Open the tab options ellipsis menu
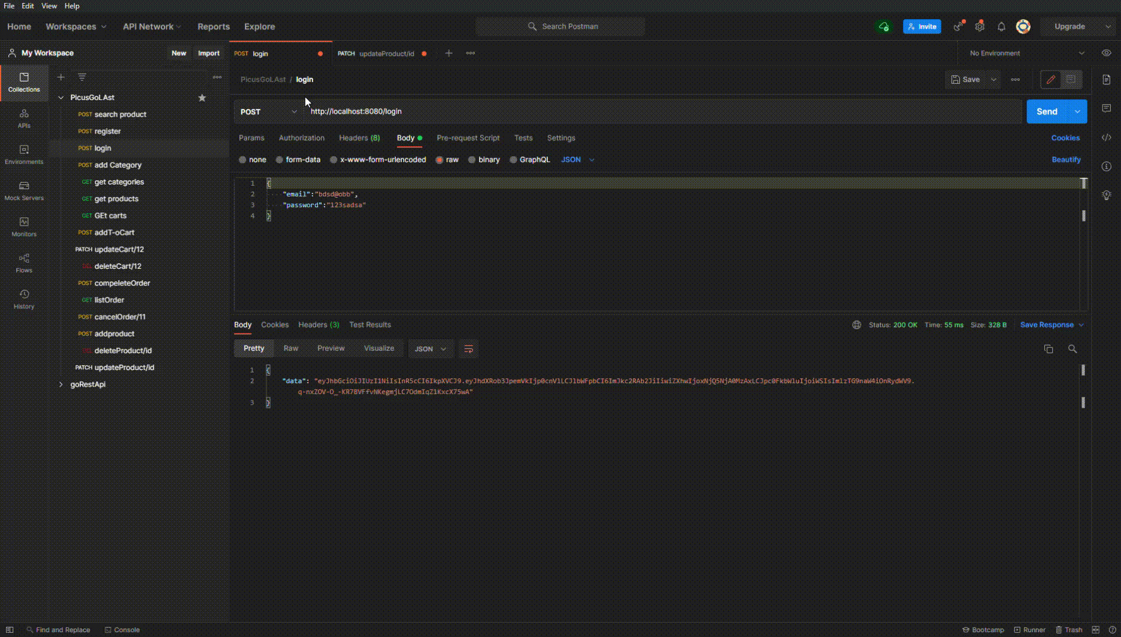 point(471,53)
